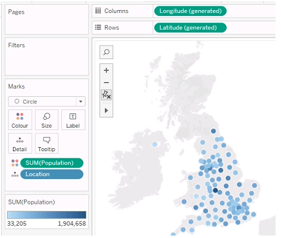Screen dimensions: 281x238
Task: Click the detail icon beside Location
Action: tap(15, 174)
